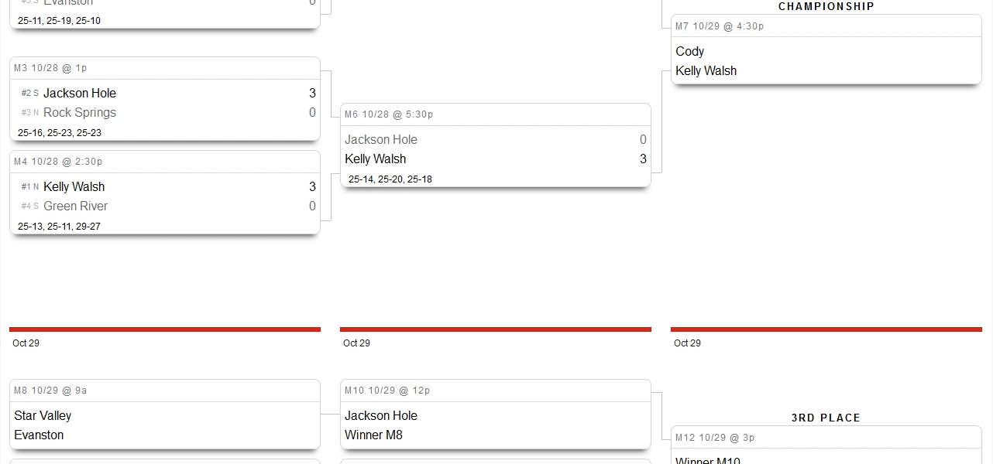Select Rock Springs in match M3
The height and width of the screenshot is (464, 993).
coord(79,112)
